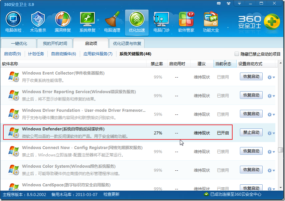This screenshot has width=285, height=201.
Task: Click 检查更新 link in status bar
Action: (111, 194)
